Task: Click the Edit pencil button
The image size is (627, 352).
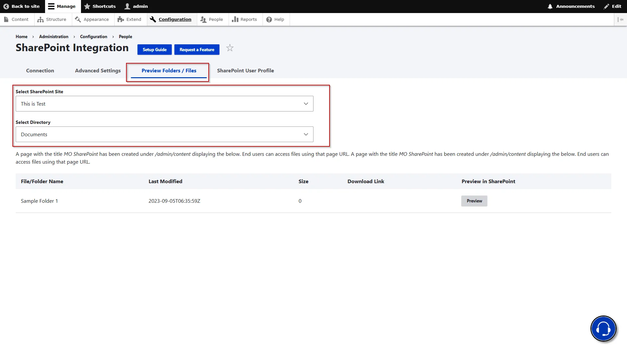Action: tap(612, 6)
